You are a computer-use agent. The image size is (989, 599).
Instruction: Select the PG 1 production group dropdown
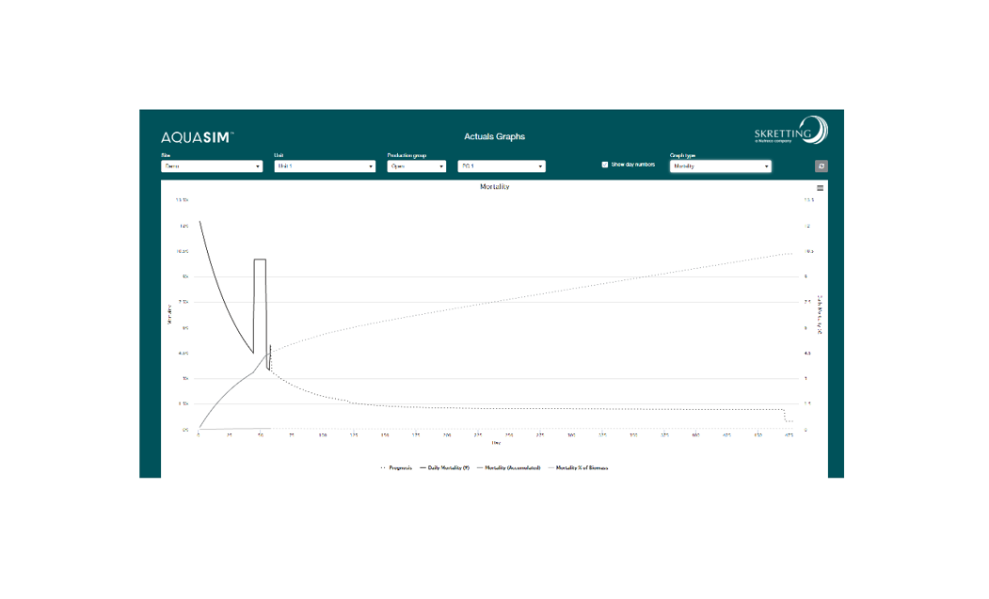(501, 166)
